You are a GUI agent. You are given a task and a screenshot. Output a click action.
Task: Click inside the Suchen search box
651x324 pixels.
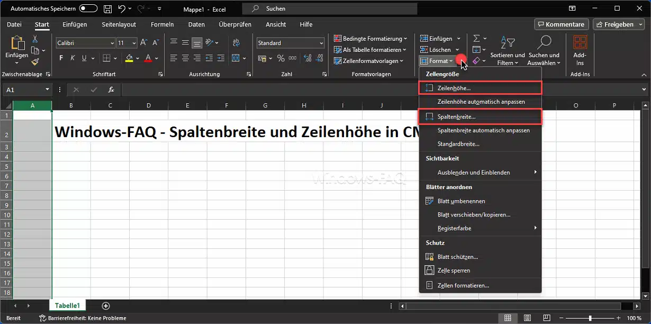click(328, 9)
